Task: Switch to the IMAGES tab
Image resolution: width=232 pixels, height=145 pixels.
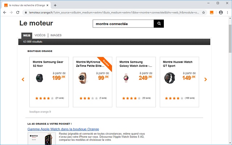Action: (x=56, y=35)
